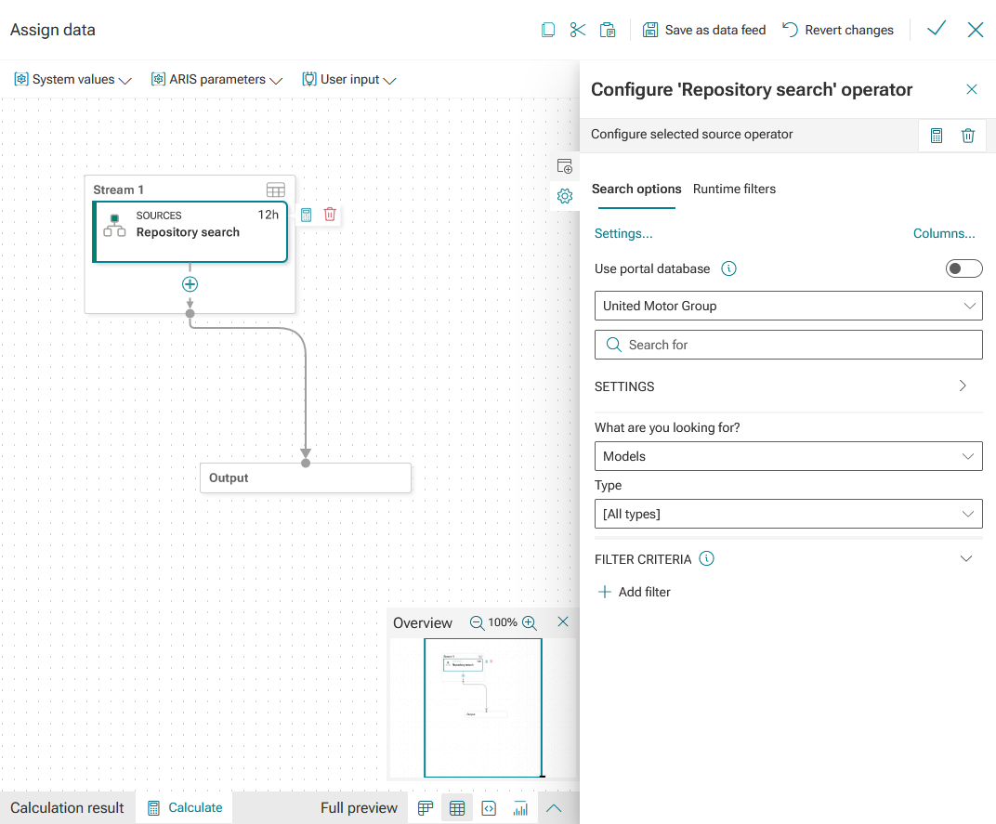The image size is (996, 824).
Task: Click the Stream 1 table icon
Action: tap(275, 190)
